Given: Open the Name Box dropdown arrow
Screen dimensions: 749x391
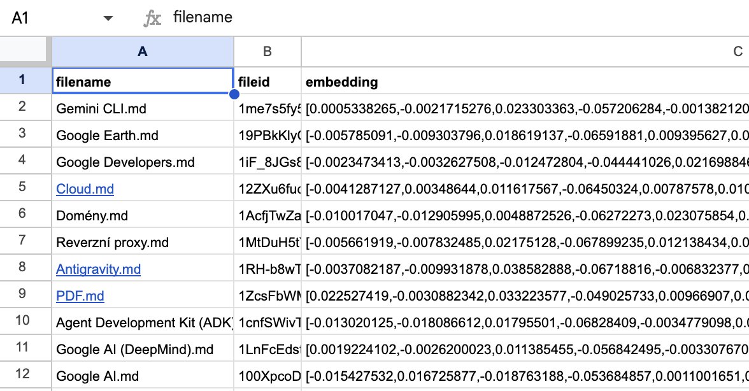Looking at the screenshot, I should click(108, 18).
